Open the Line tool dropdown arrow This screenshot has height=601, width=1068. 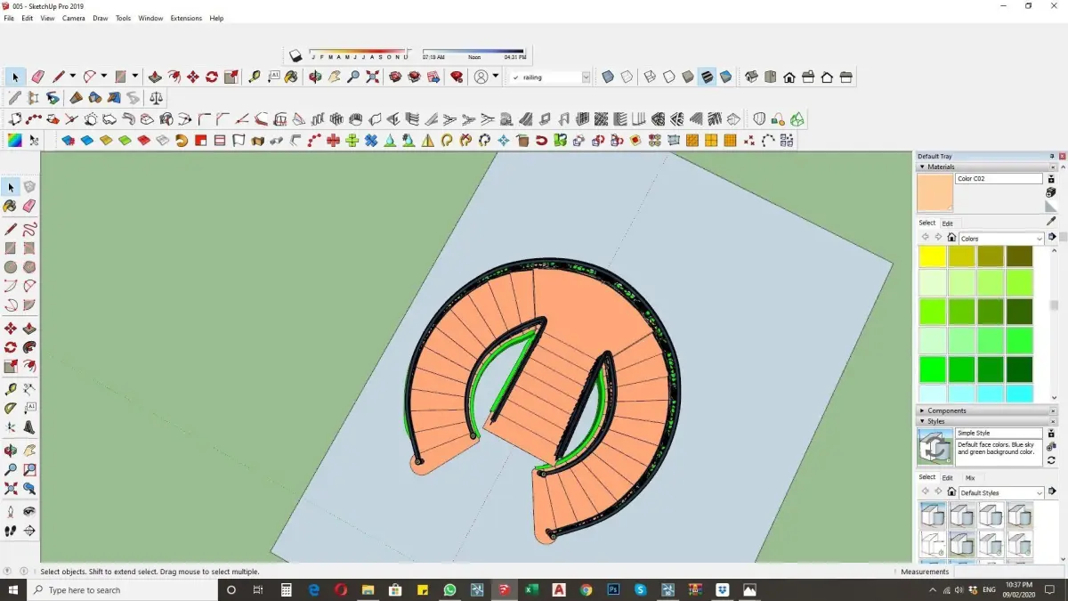pos(72,77)
